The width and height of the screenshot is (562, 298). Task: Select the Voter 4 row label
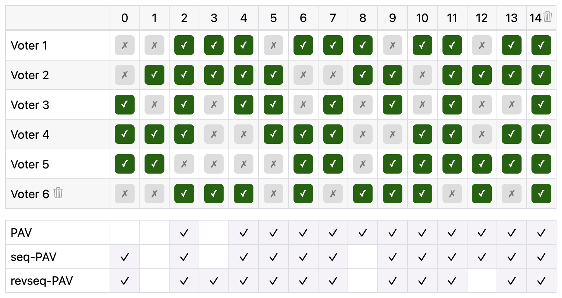tap(30, 134)
